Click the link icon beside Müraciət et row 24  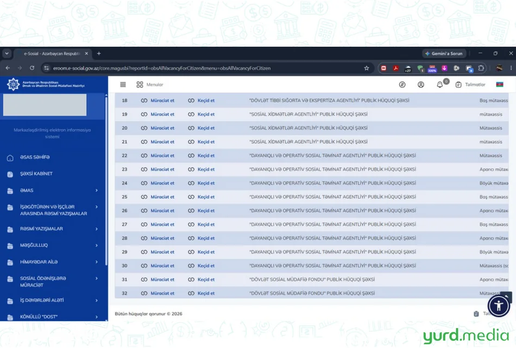point(144,183)
